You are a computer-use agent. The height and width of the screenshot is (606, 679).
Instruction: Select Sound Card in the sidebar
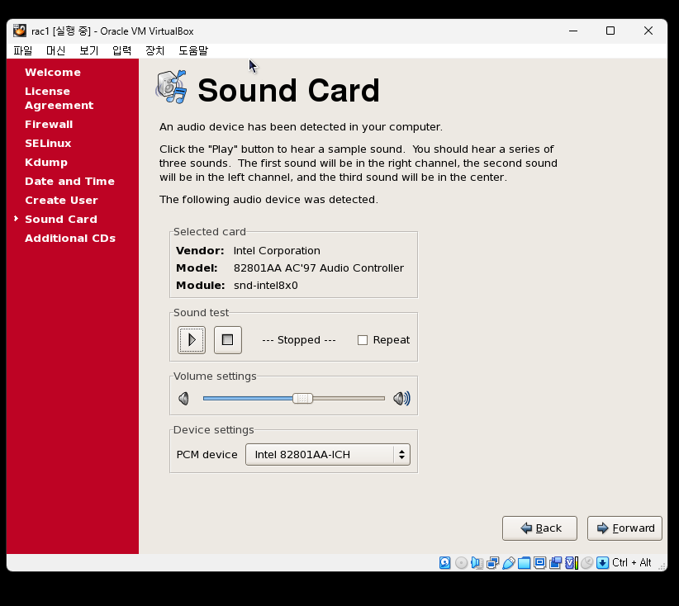61,220
